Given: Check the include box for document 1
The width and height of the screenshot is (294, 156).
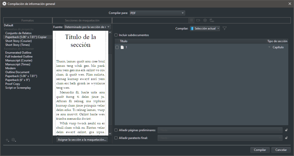Looking at the screenshot, I should pos(117,47).
